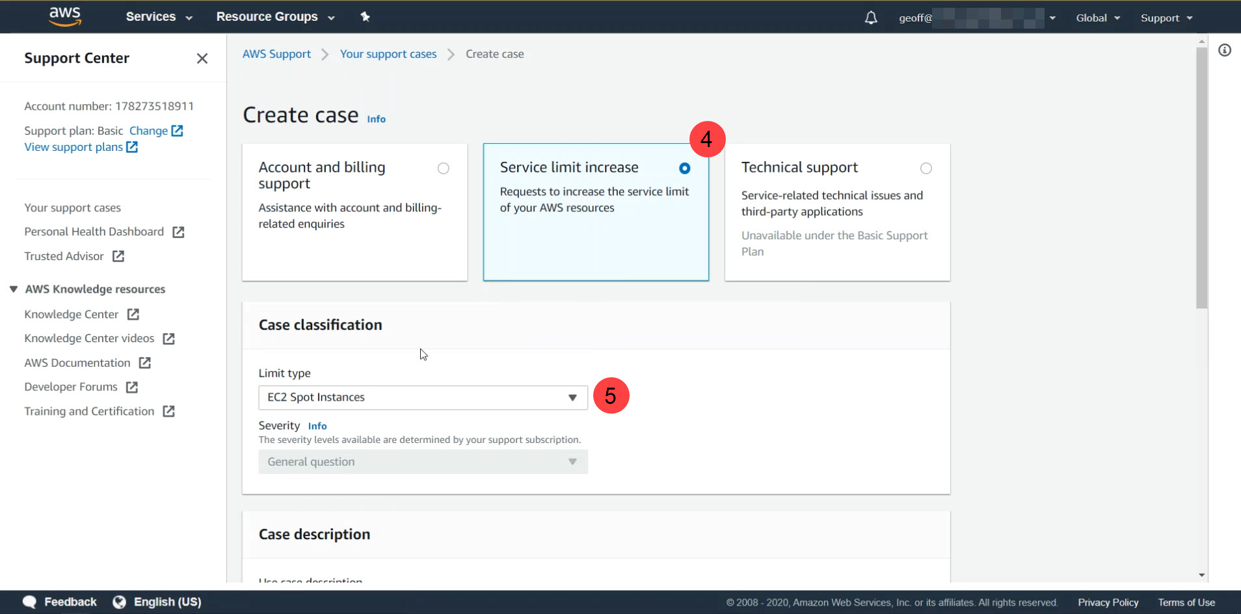The height and width of the screenshot is (614, 1241).
Task: Click the Create case breadcrumb text
Action: [494, 54]
